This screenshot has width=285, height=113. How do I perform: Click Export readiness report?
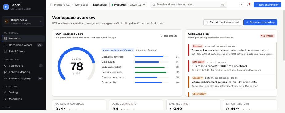click(222, 22)
